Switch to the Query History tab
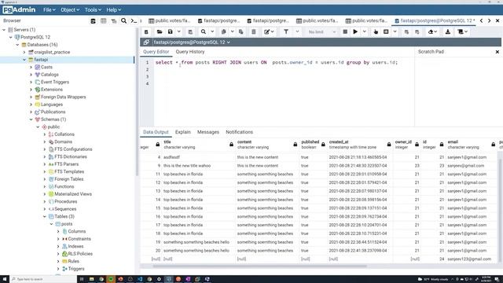 click(x=190, y=52)
